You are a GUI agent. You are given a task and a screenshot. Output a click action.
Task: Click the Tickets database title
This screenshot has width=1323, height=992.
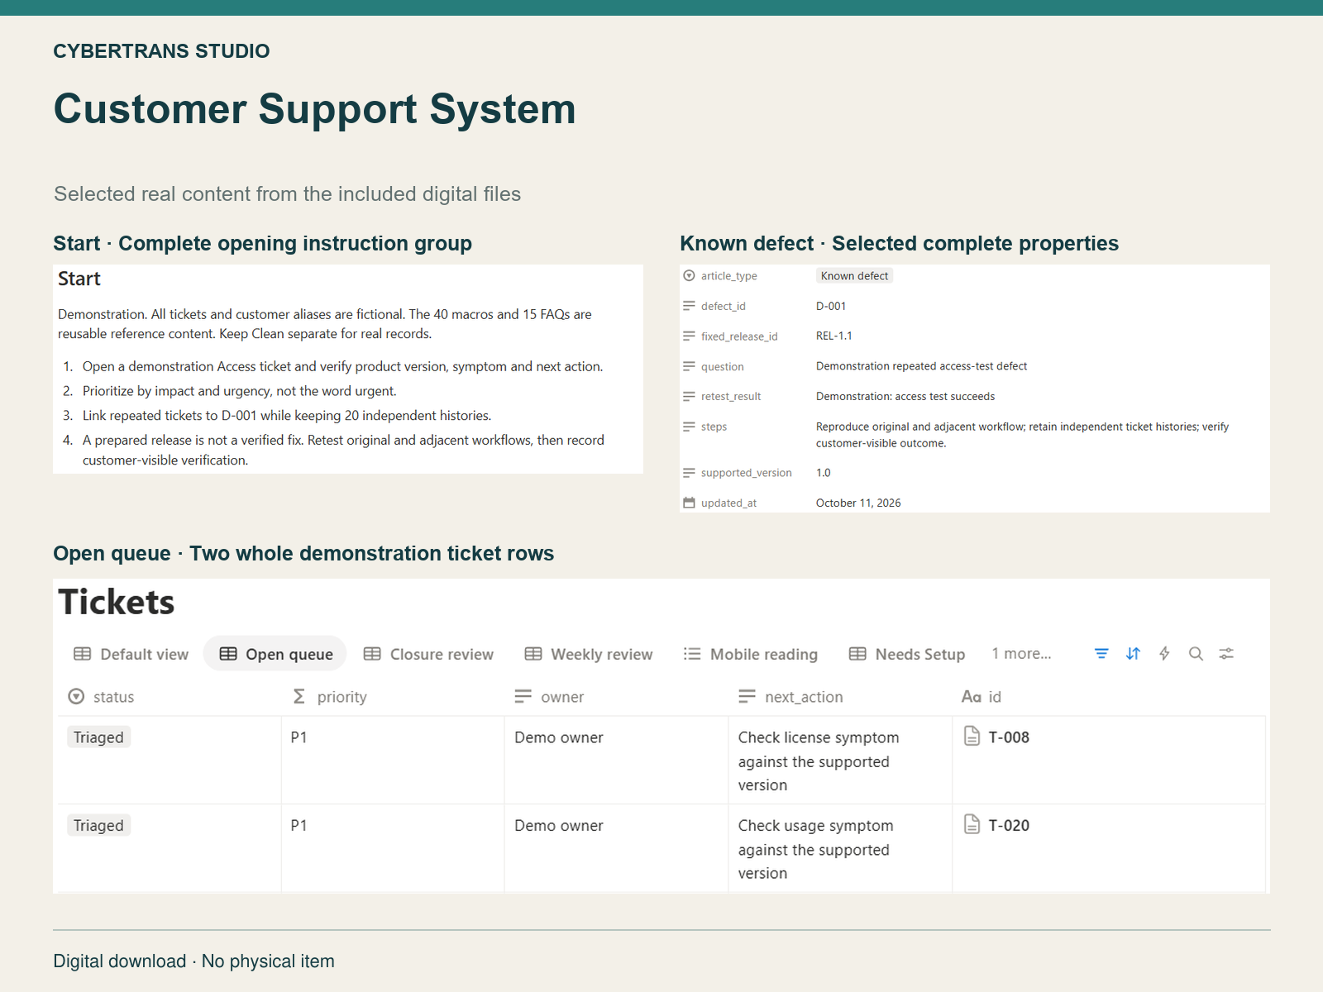pos(117,602)
